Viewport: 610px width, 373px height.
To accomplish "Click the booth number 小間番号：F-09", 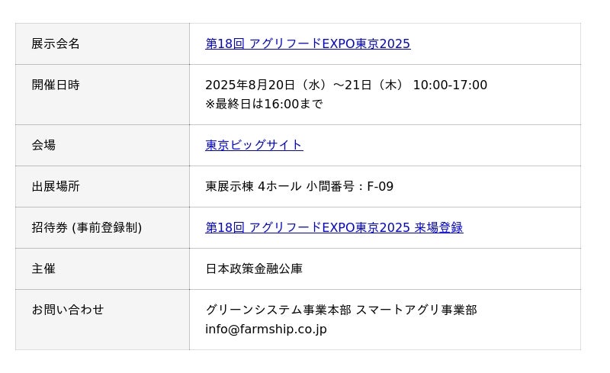I will pyautogui.click(x=350, y=186).
